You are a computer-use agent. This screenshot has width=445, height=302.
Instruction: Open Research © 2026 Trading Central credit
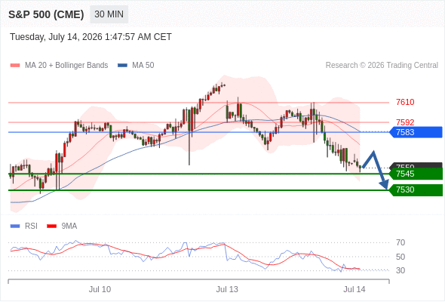click(x=382, y=66)
